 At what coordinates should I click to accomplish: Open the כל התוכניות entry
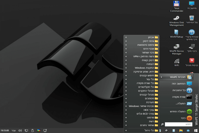pos(176,90)
